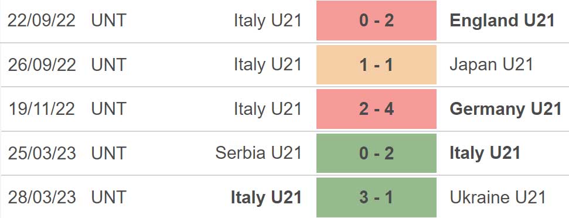
Task: Click Serbia U21 home team name
Action: 258,153
